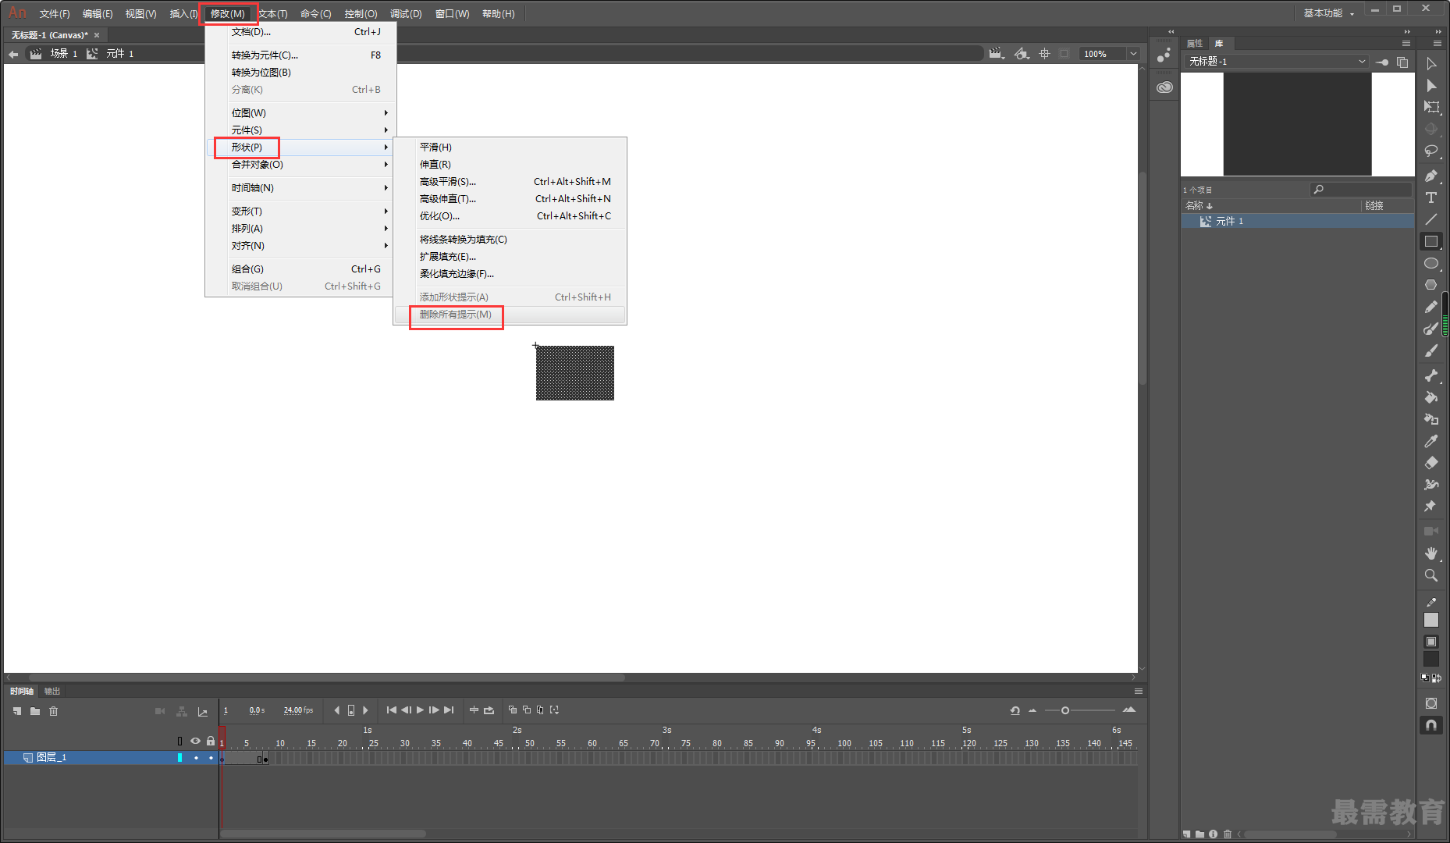Toggle timeline loop playback button

click(x=489, y=710)
